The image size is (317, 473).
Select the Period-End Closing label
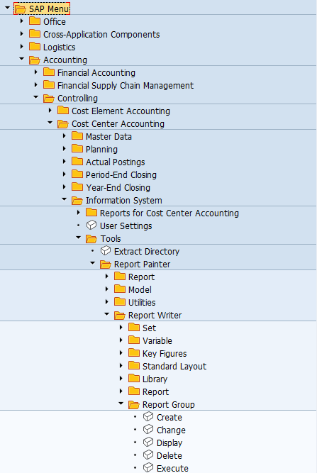pos(121,175)
